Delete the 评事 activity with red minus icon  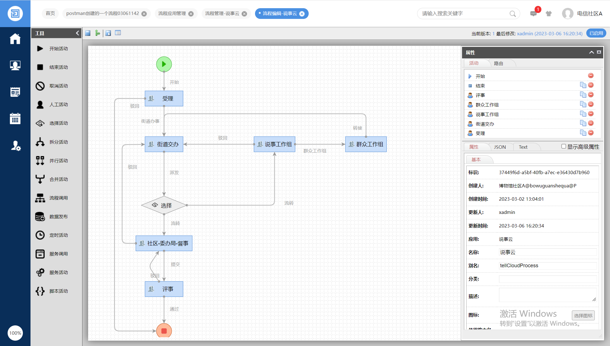[x=591, y=95]
